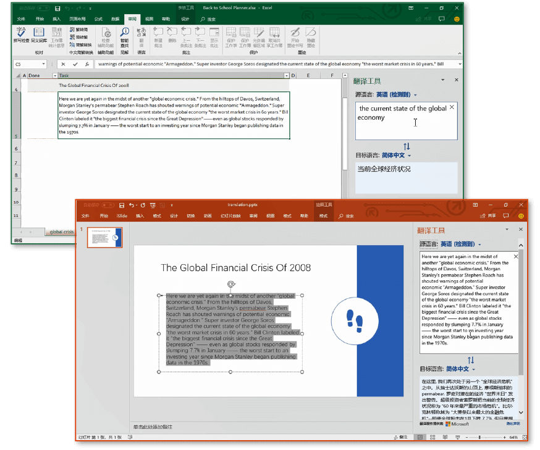The width and height of the screenshot is (540, 450).
Task: Open the 公式 tab in Excel ribbon
Action: click(x=98, y=19)
